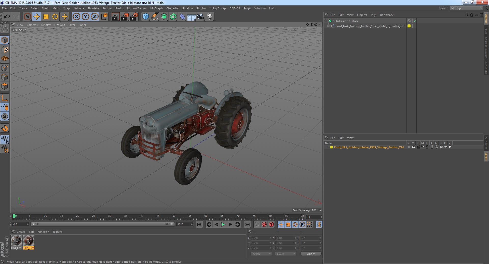Click the Apply button

tap(311, 254)
